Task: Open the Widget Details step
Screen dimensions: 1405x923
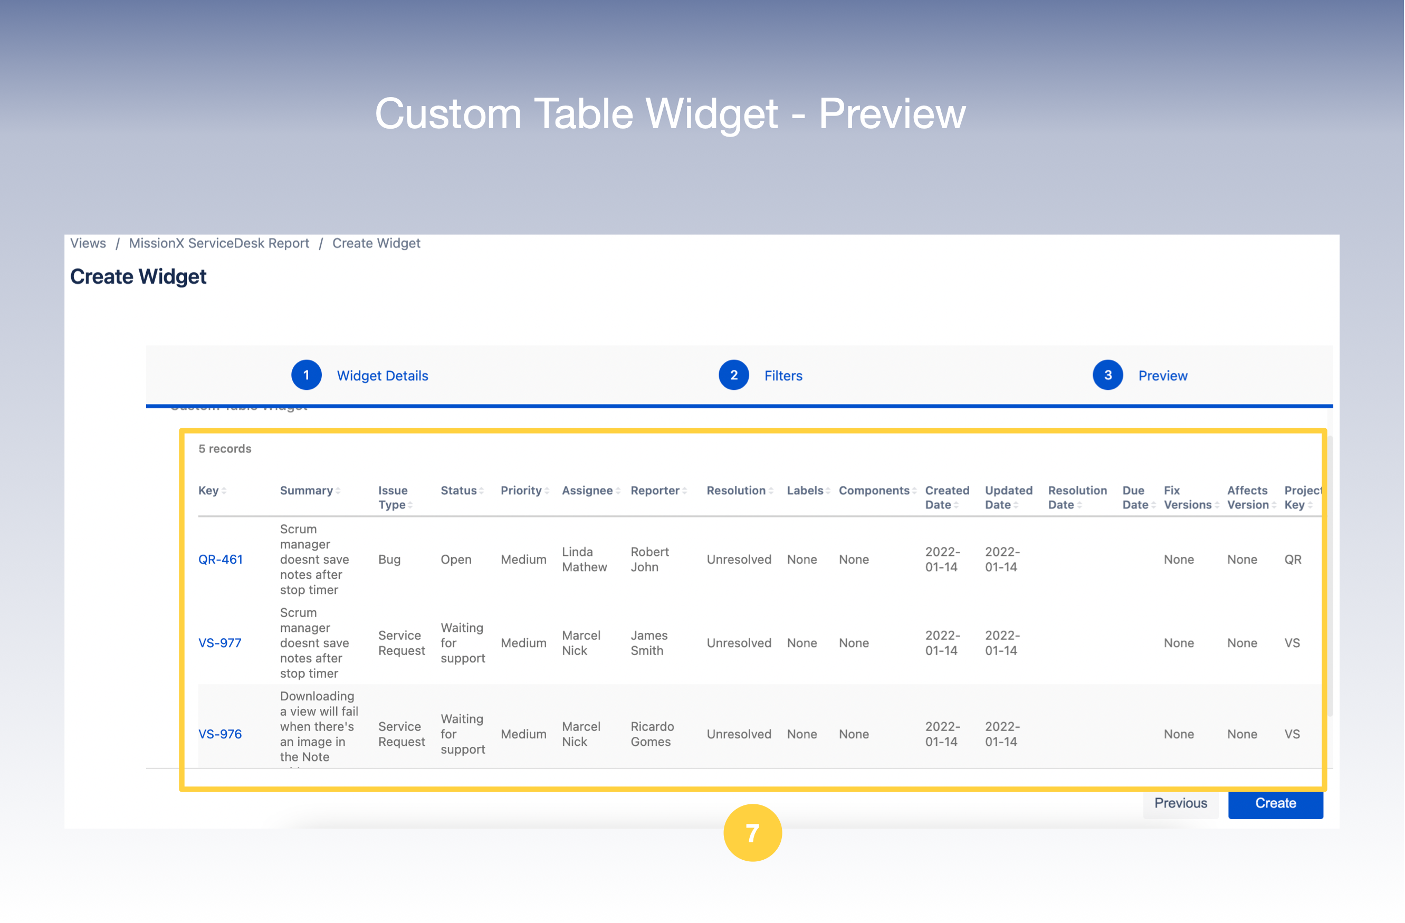Action: 383,376
